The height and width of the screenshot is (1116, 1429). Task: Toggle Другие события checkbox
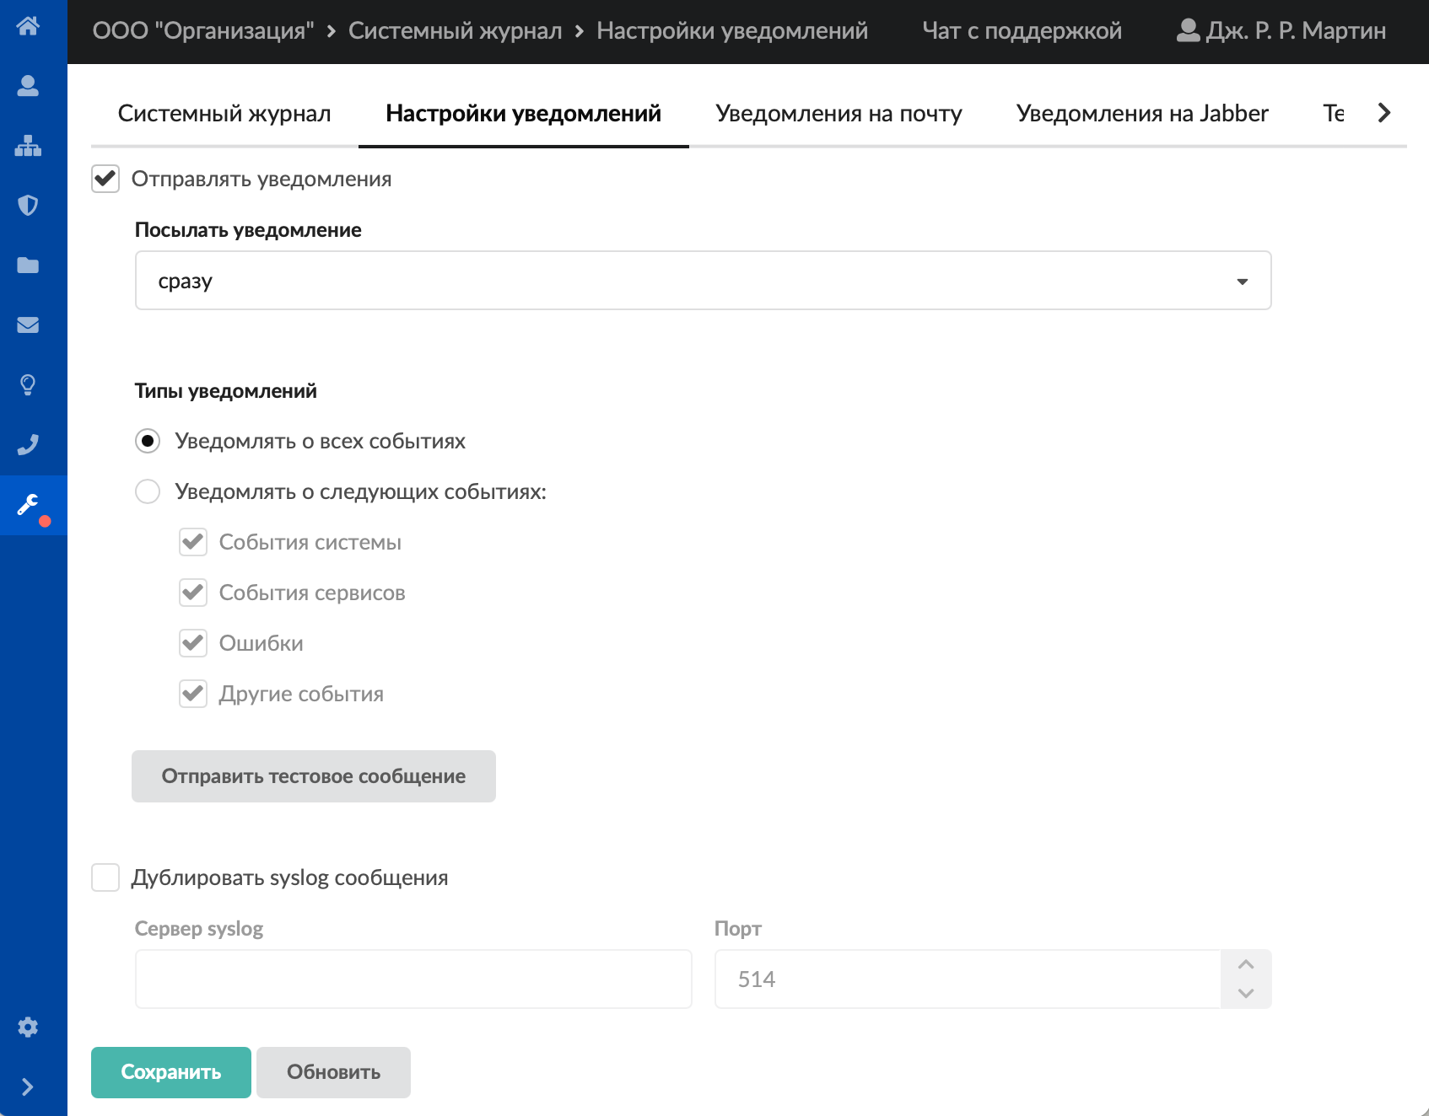coord(193,694)
